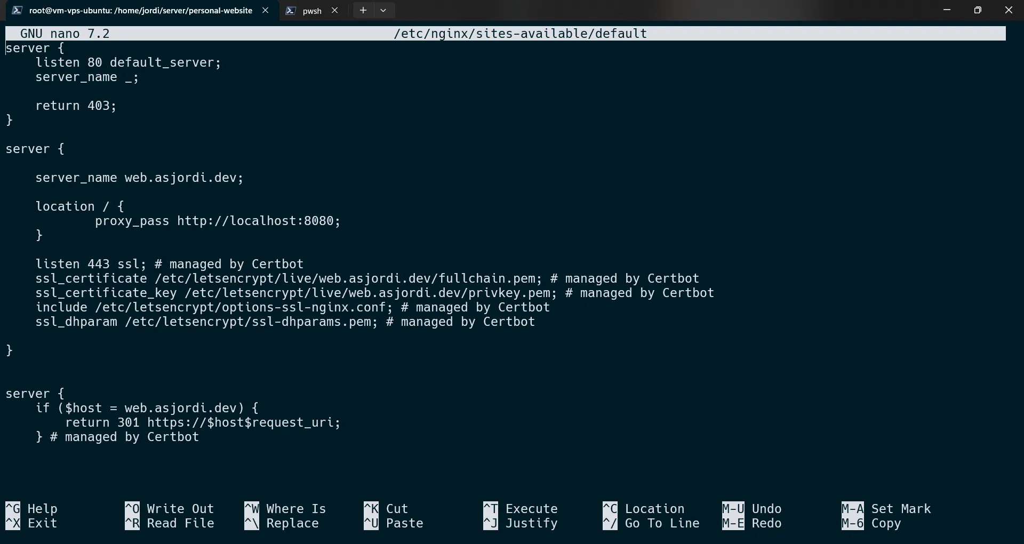Click the PowerShell icon on pwsh tab
Image resolution: width=1024 pixels, height=544 pixels.
click(291, 11)
